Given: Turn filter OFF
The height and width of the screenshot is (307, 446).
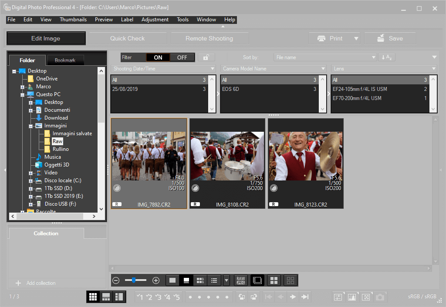Looking at the screenshot, I should tap(182, 57).
